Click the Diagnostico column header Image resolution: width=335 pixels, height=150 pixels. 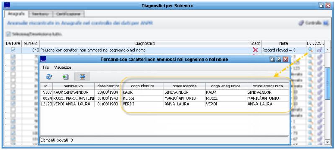(x=144, y=44)
